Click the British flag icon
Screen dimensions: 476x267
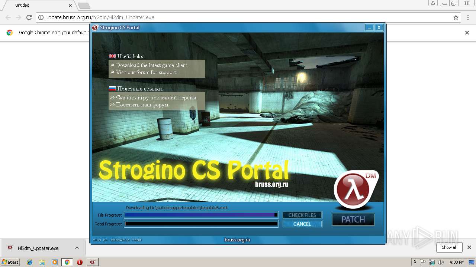click(112, 56)
